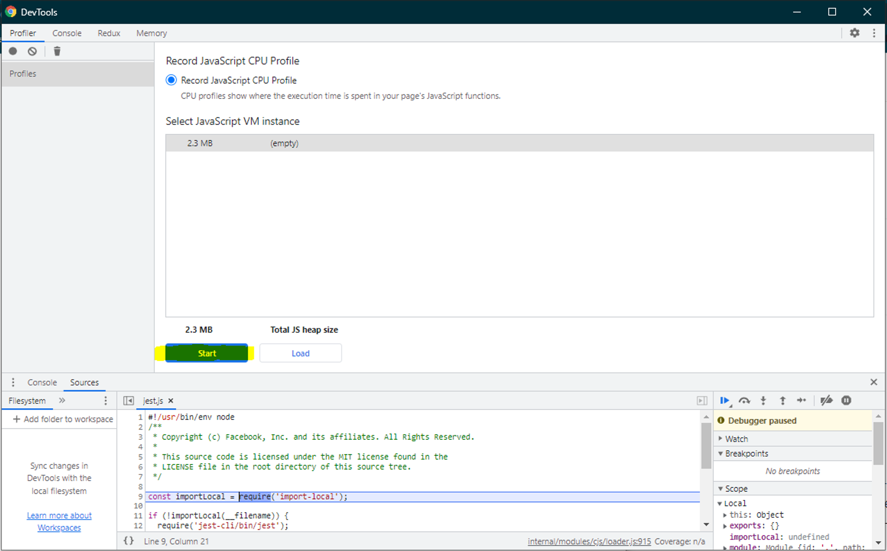Click the require('jest-cli/bin/jest') code line
887x551 pixels.
pos(223,526)
